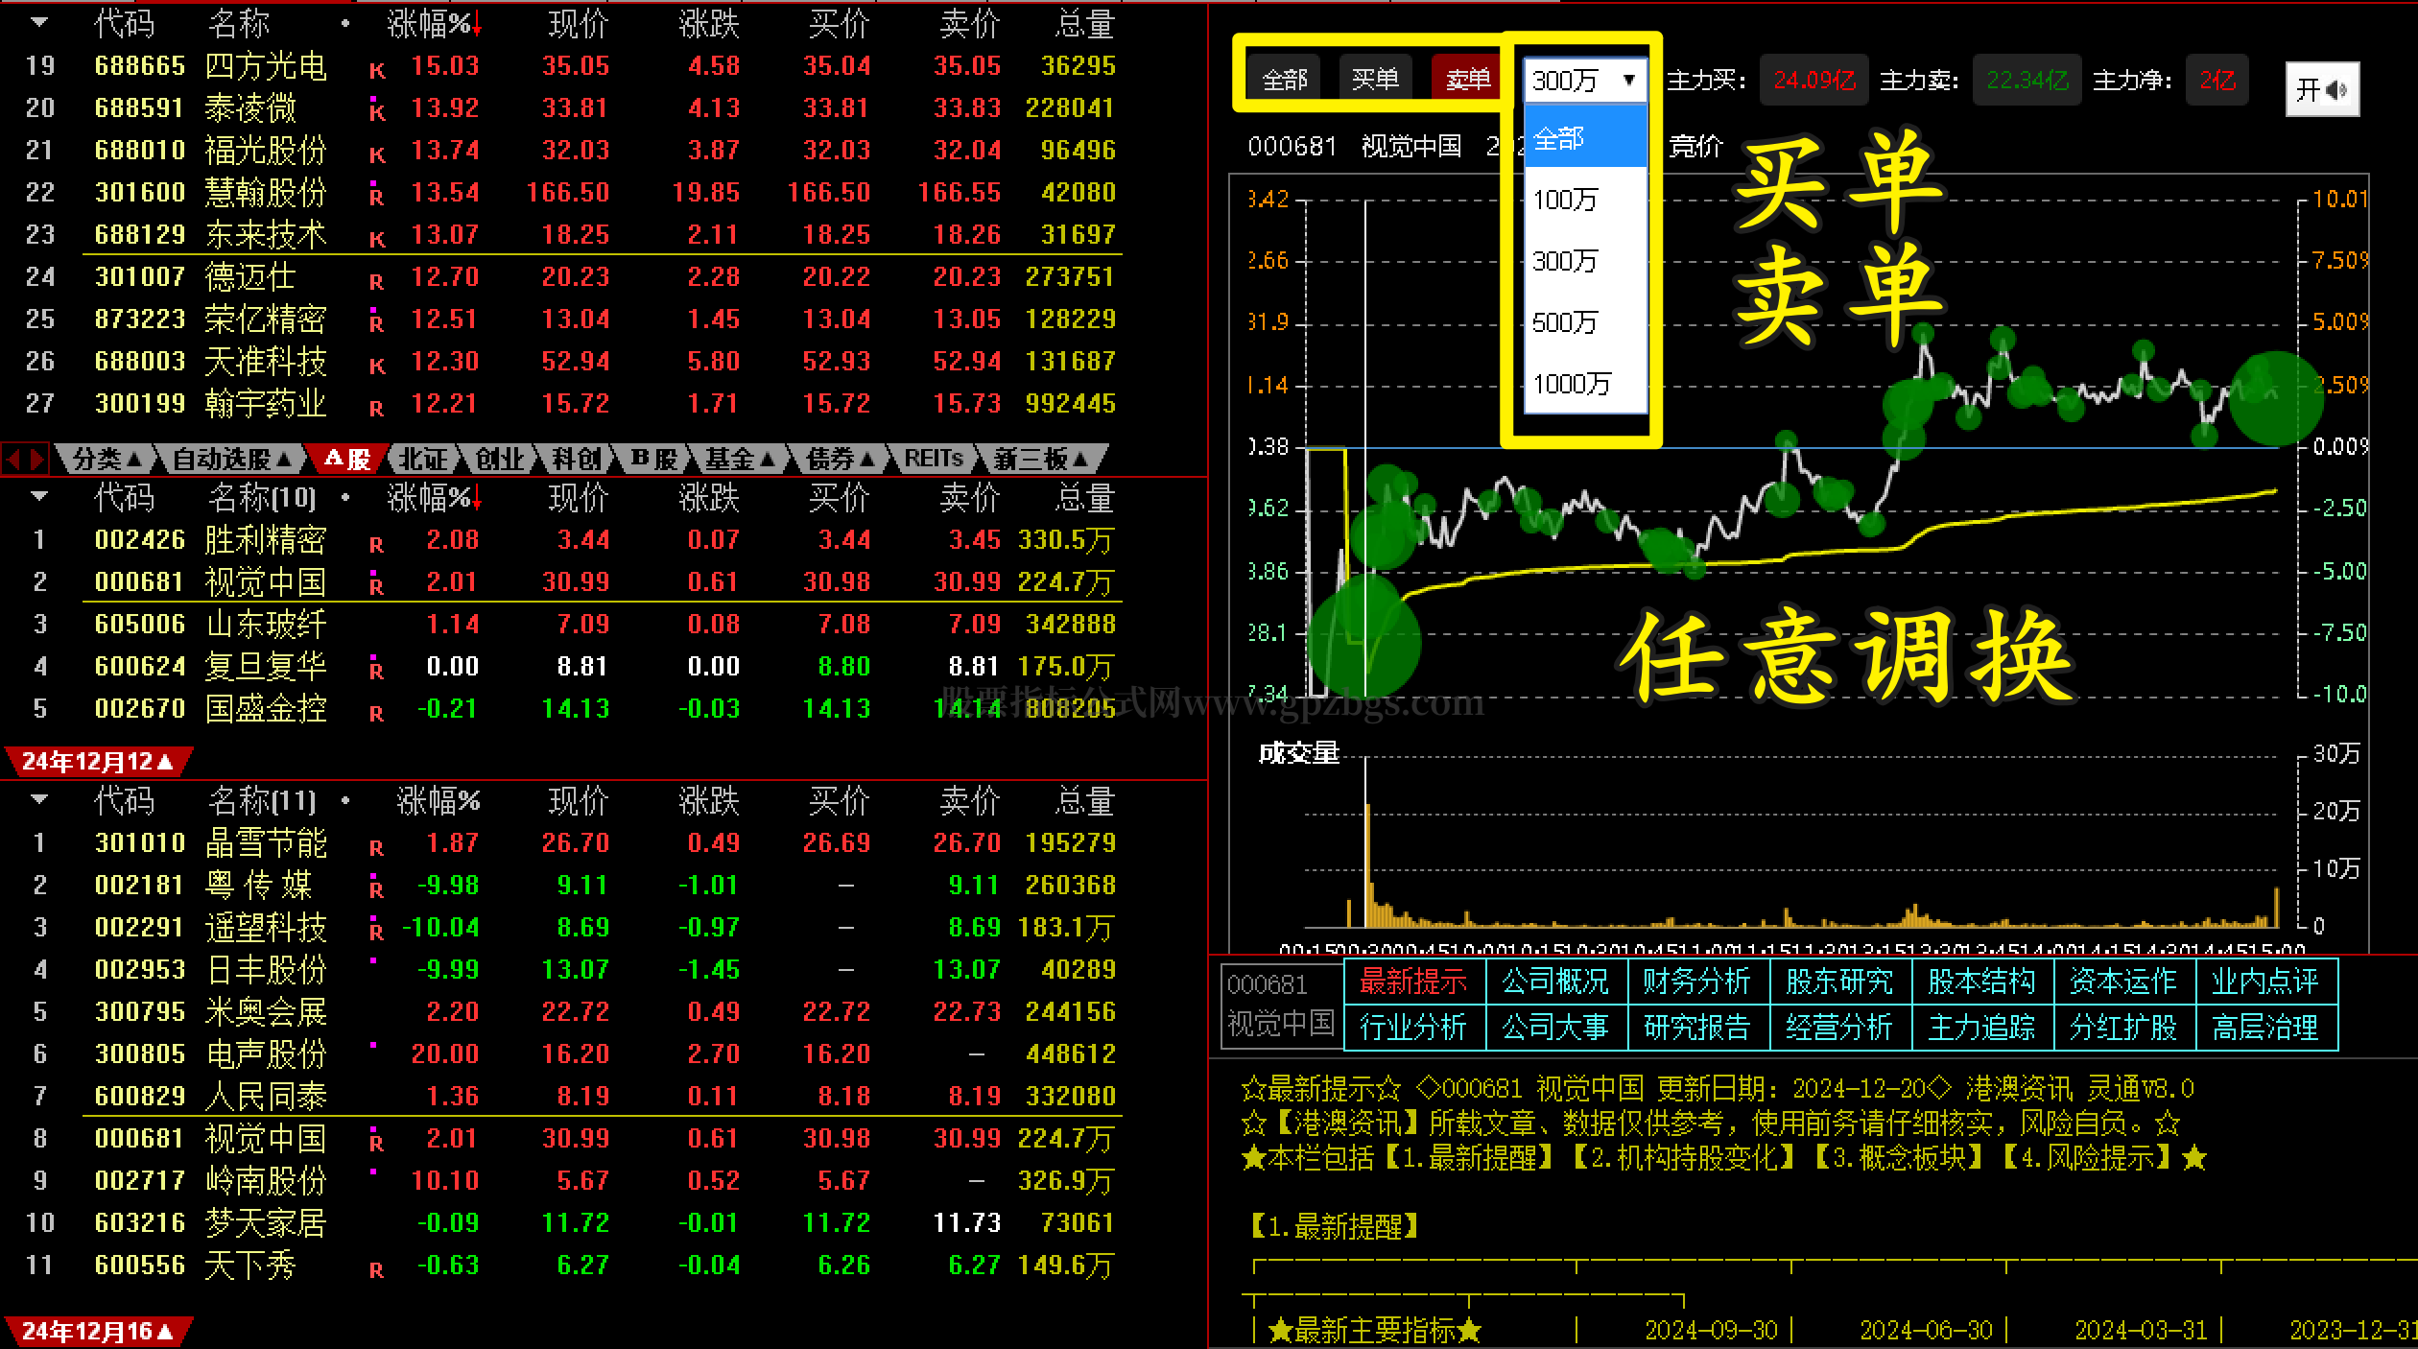This screenshot has width=2418, height=1349.
Task: Expand the 24年12月12 date section
Action: [x=97, y=762]
